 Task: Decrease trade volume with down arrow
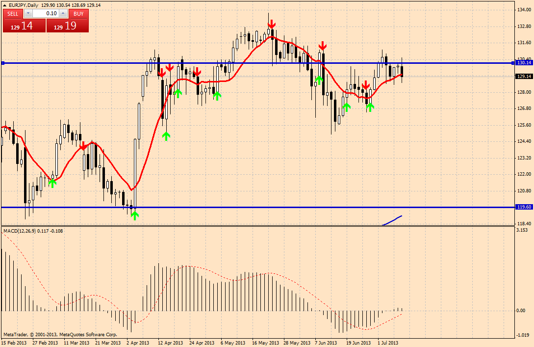28,14
